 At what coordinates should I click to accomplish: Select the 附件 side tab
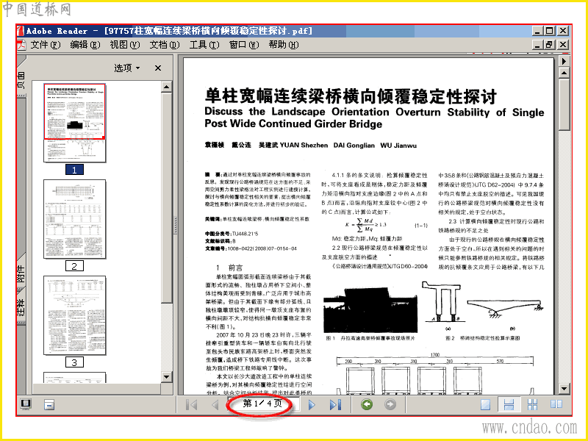[x=21, y=273]
